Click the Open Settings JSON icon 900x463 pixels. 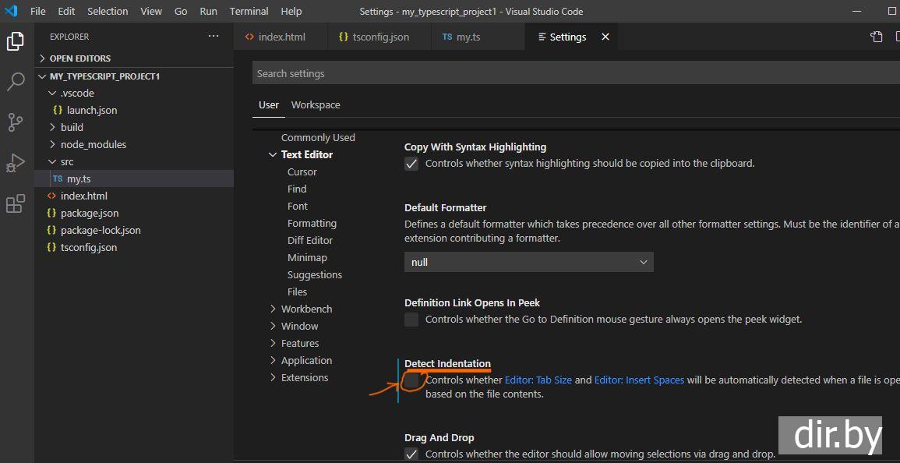tap(877, 37)
